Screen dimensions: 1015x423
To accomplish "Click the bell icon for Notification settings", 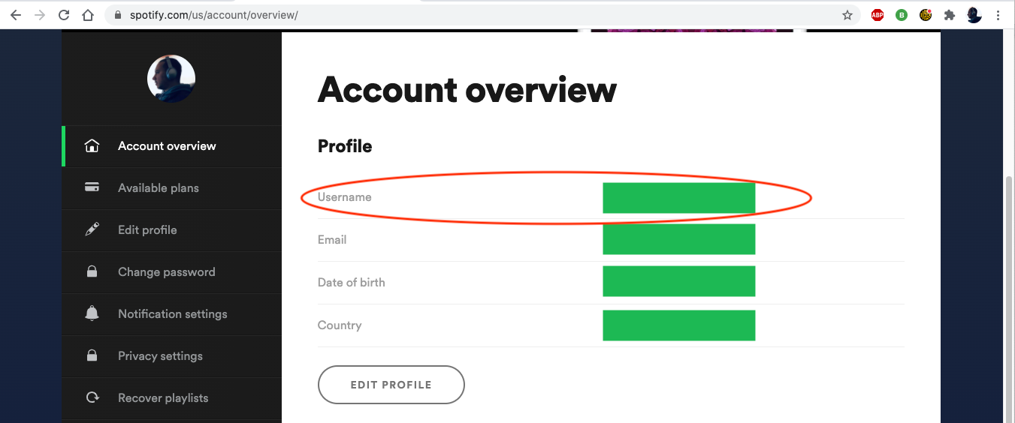I will [92, 314].
